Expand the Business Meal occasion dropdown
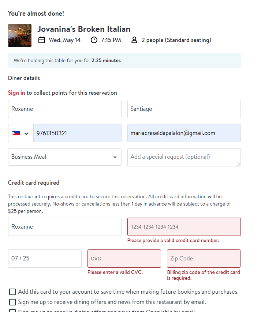 64,157
